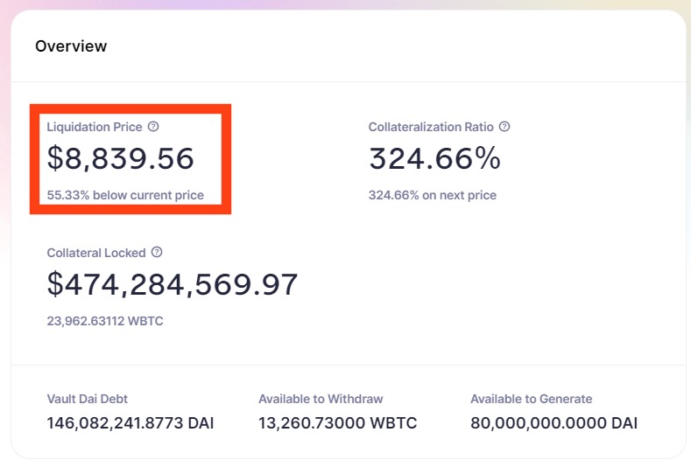
Task: Click the 13,260.73000 WBTC withdraw amount
Action: pos(337,424)
